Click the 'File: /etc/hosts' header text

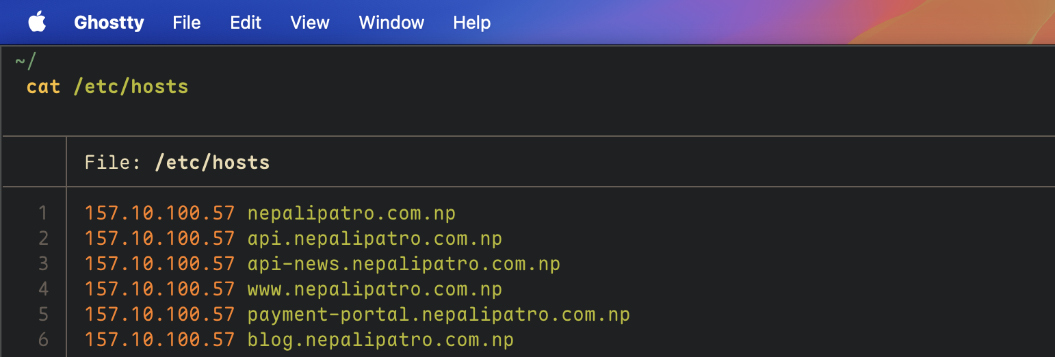point(177,162)
